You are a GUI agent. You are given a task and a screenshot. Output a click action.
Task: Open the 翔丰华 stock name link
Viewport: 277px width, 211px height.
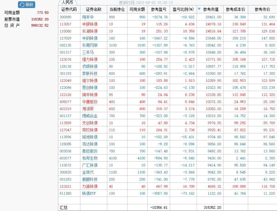click(88, 17)
